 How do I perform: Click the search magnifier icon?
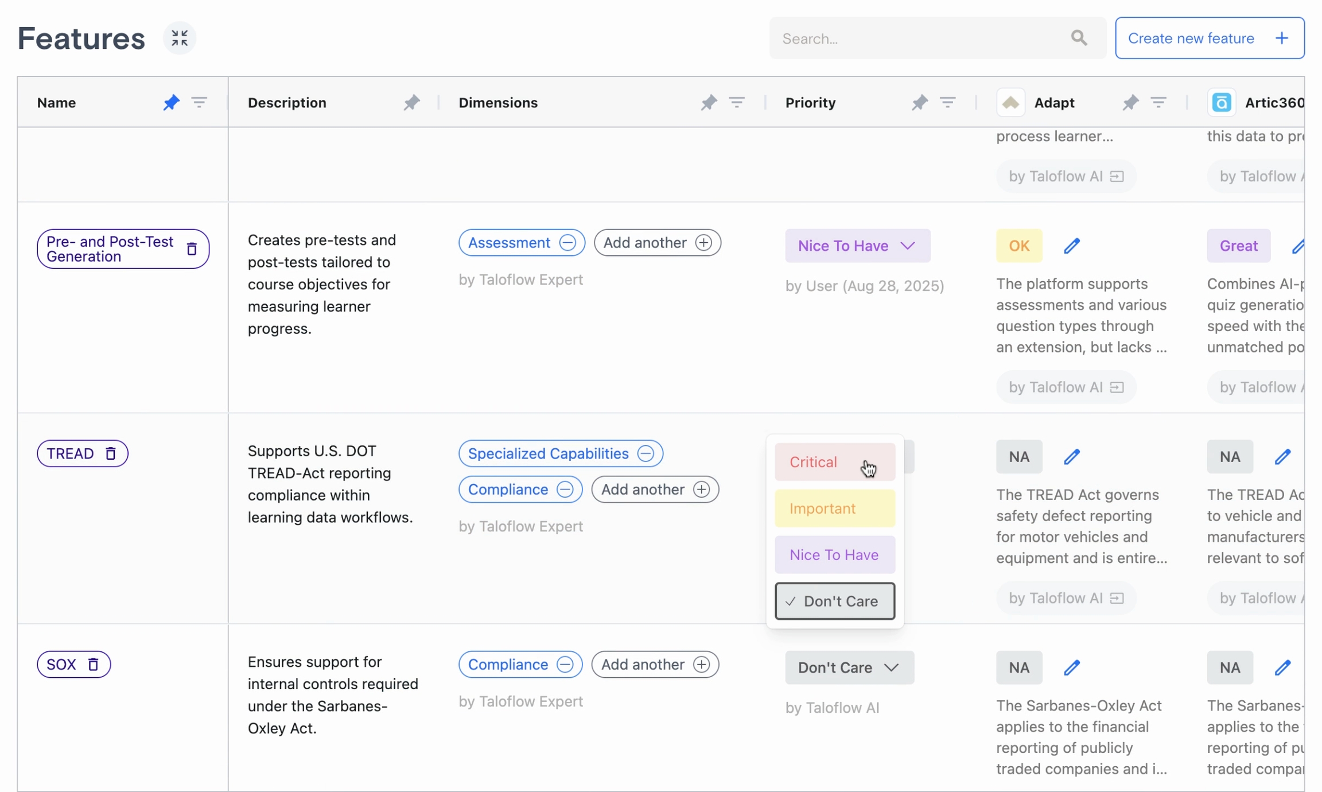1079,38
